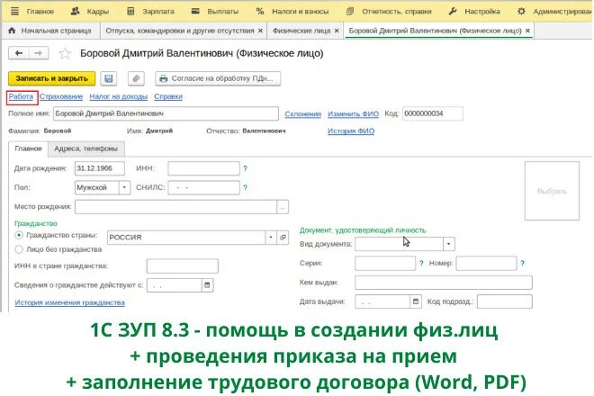This screenshot has height=396, width=594.
Task: Show help for ИНН question mark
Action: point(245,168)
